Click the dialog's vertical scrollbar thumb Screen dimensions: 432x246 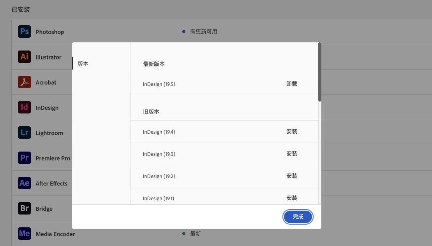point(319,72)
